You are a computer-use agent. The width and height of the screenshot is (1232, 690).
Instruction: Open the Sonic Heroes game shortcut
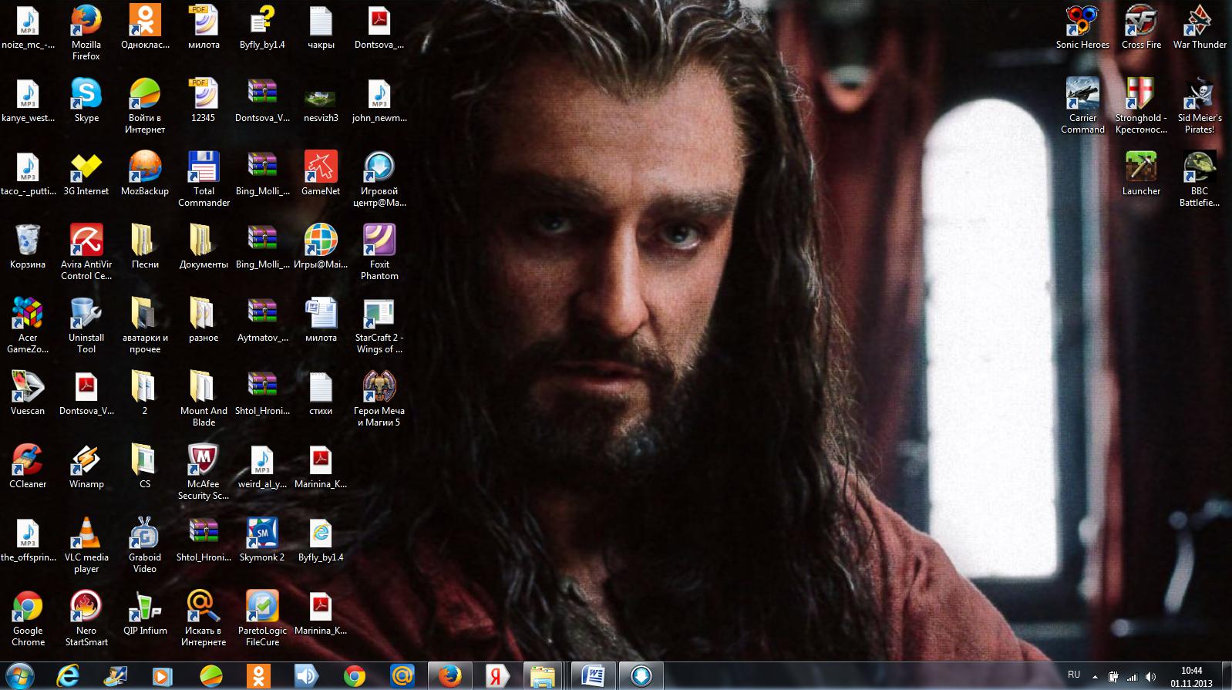1082,28
